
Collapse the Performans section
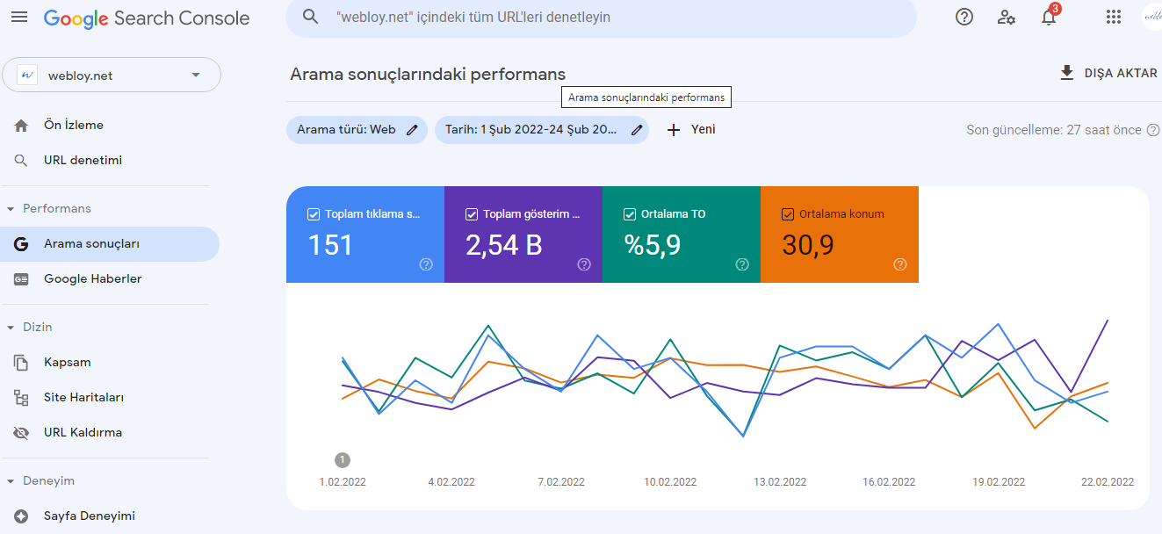point(11,209)
